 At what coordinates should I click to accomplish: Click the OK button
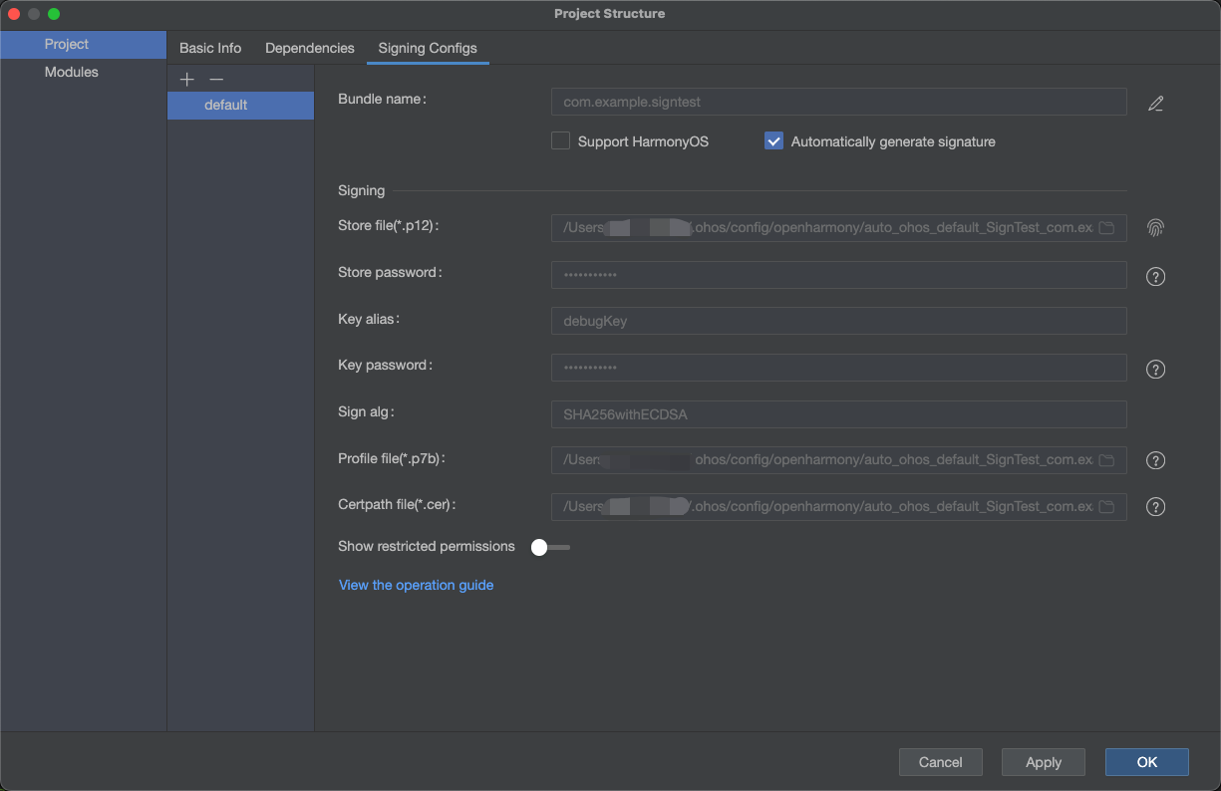(1147, 762)
